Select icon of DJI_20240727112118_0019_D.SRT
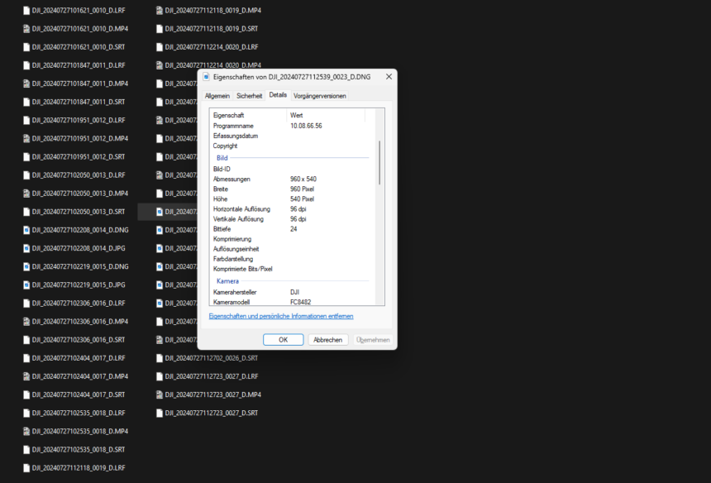The height and width of the screenshot is (483, 711). (x=160, y=29)
